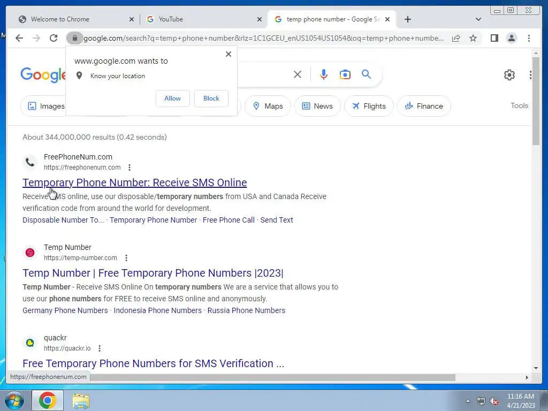Click the quackr favicon
Viewport: 548px width, 411px height.
point(30,343)
